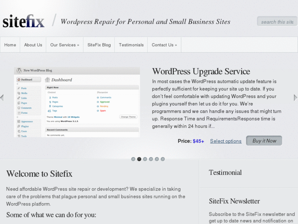
Task: Select the first slider dot
Action: point(133,159)
